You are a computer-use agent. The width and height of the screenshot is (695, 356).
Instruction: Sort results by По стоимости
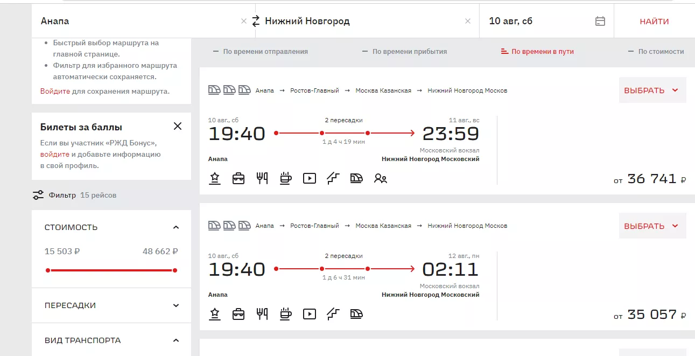click(656, 52)
